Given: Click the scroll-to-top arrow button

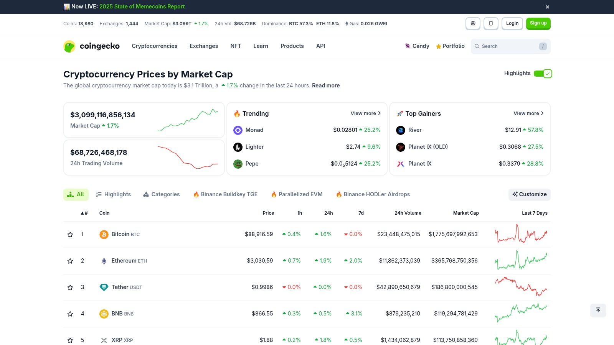Looking at the screenshot, I should point(598,310).
